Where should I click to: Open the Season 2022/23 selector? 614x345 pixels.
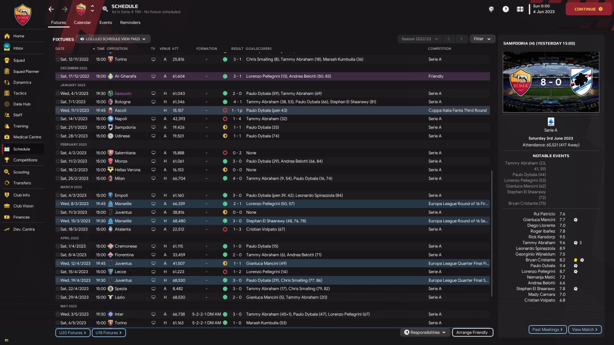pyautogui.click(x=419, y=39)
